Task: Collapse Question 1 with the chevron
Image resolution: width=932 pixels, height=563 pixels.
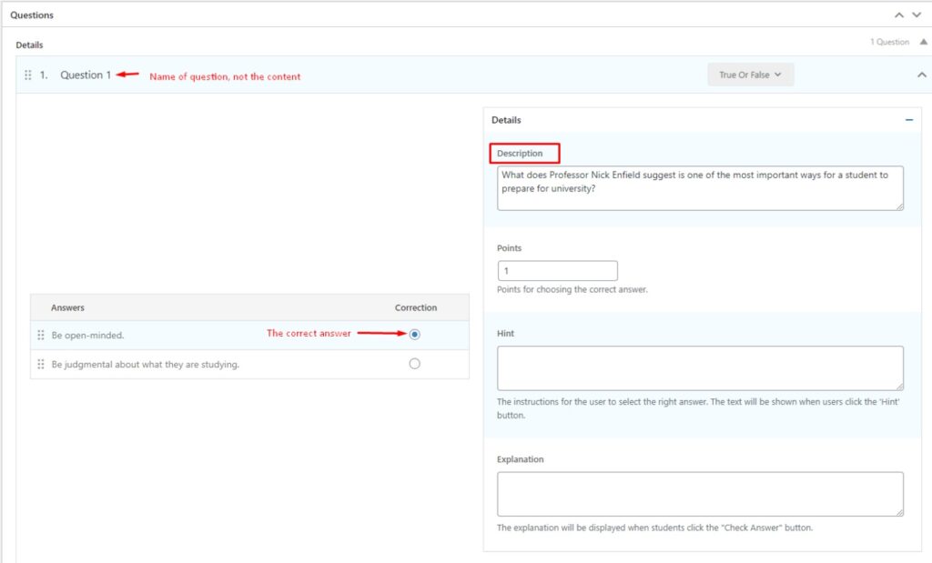Action: (921, 75)
